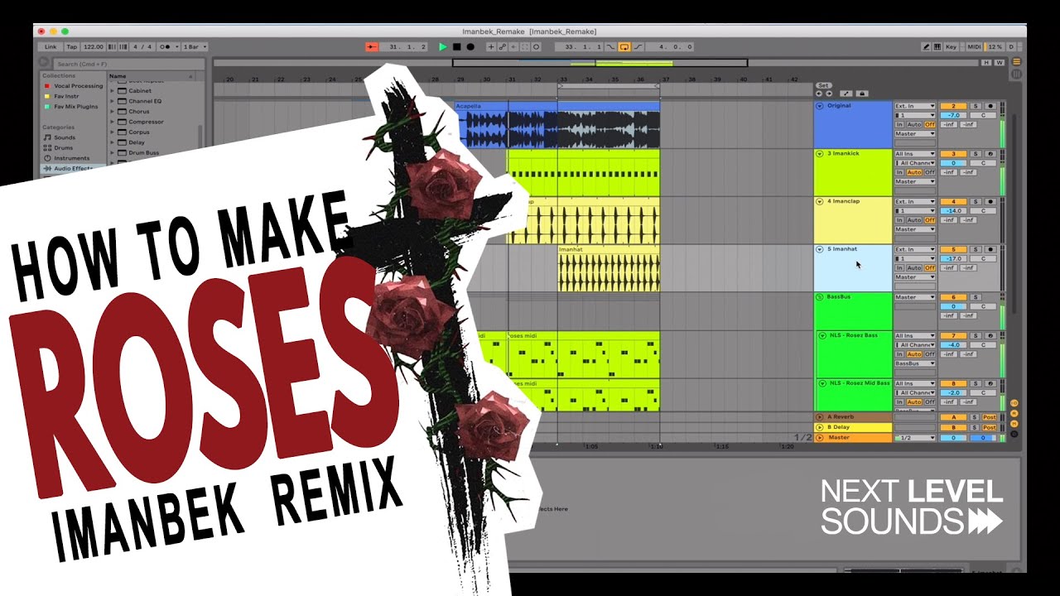This screenshot has height=596, width=1060.
Task: Solo the Original track
Action: point(976,106)
